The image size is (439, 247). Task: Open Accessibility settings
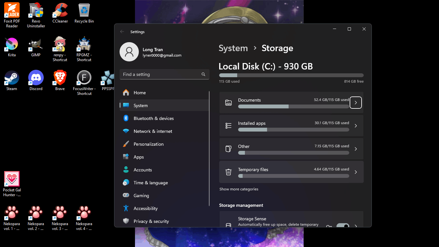coord(164,208)
